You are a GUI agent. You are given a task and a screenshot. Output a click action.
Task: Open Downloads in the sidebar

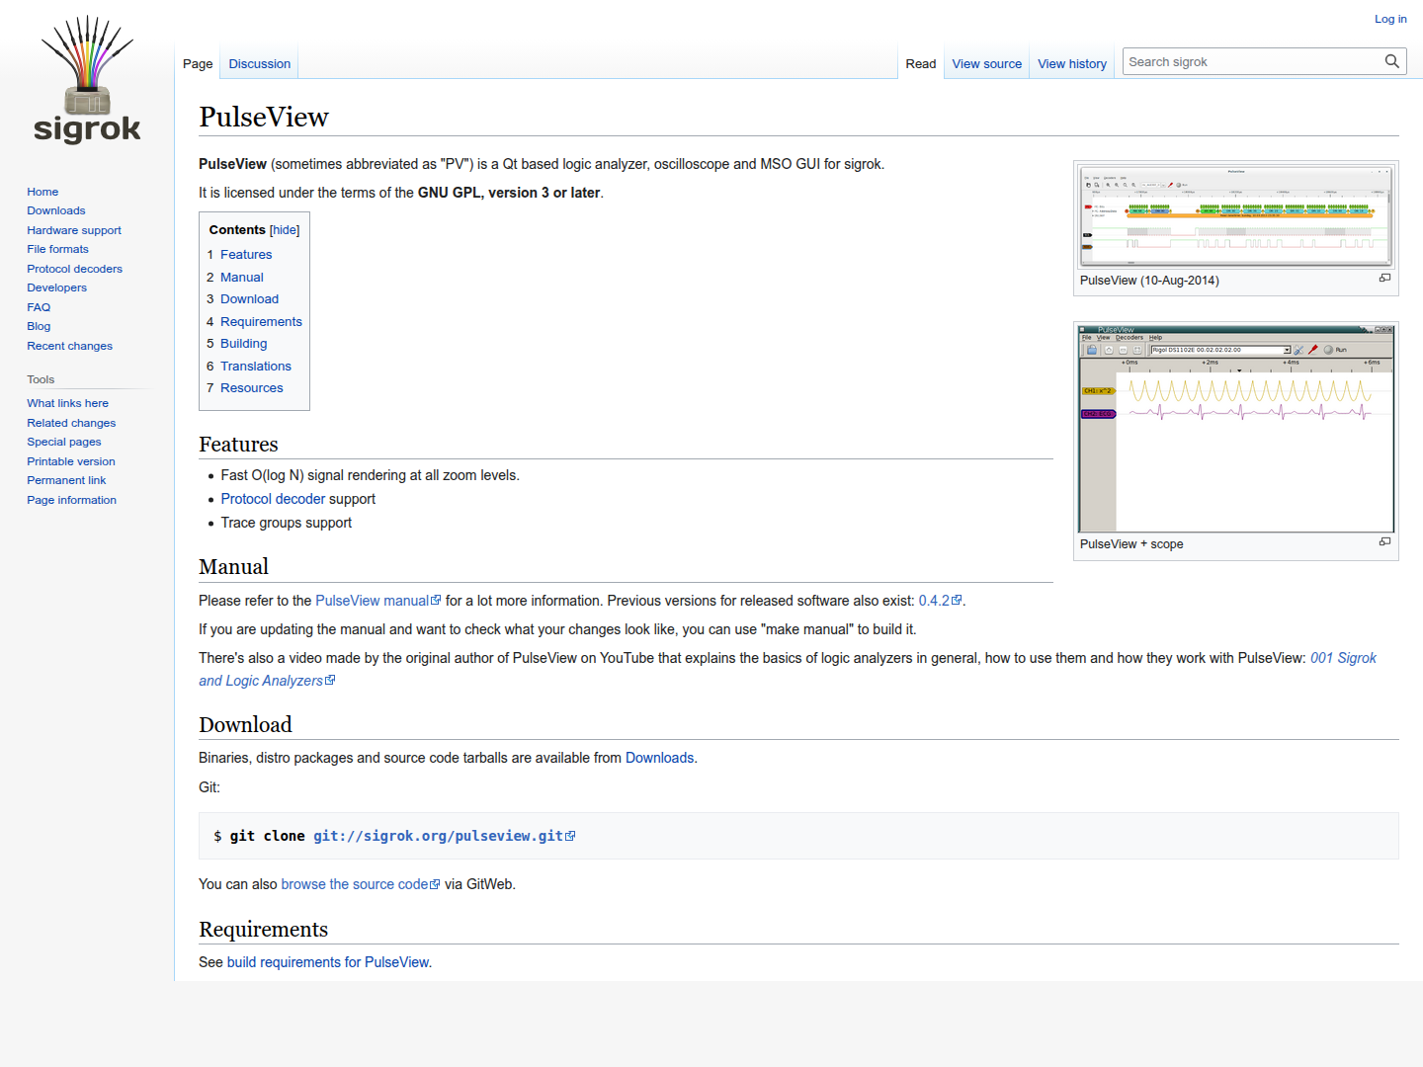tap(56, 210)
